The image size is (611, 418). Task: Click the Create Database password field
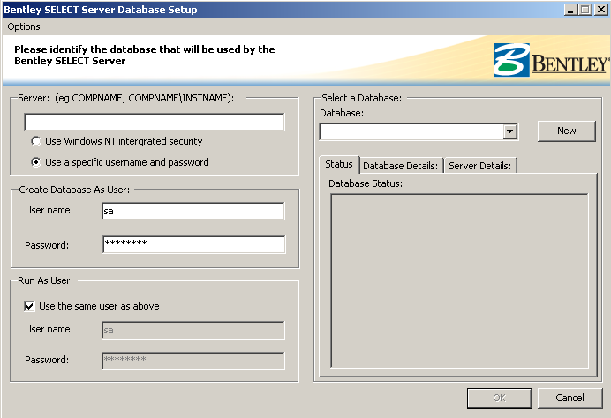point(194,244)
